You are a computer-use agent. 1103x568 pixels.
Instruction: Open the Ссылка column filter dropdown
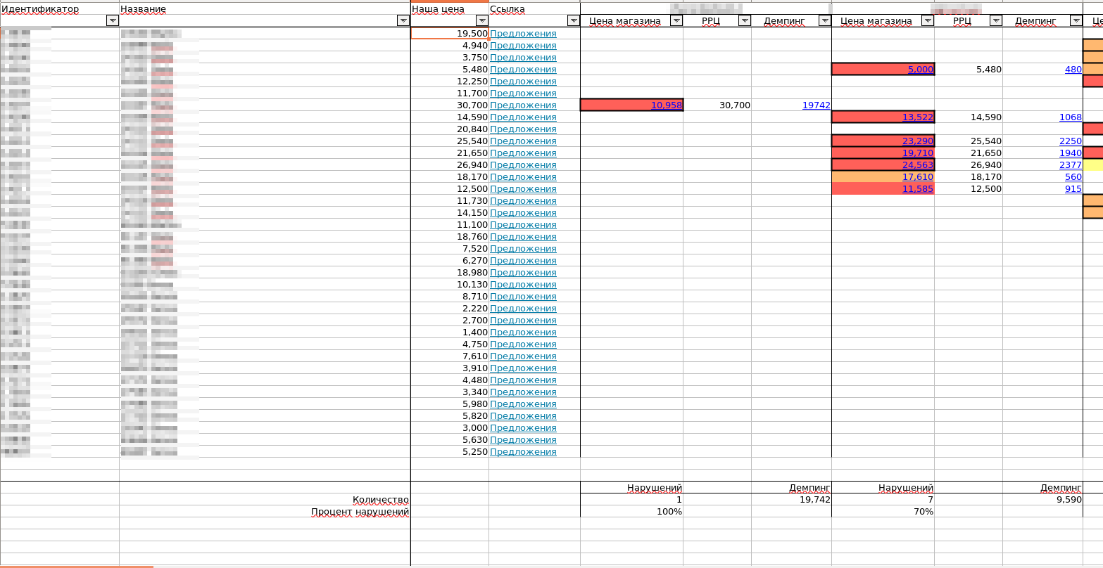click(x=573, y=21)
